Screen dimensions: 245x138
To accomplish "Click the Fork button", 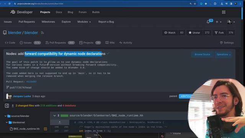I will (x=219, y=33).
